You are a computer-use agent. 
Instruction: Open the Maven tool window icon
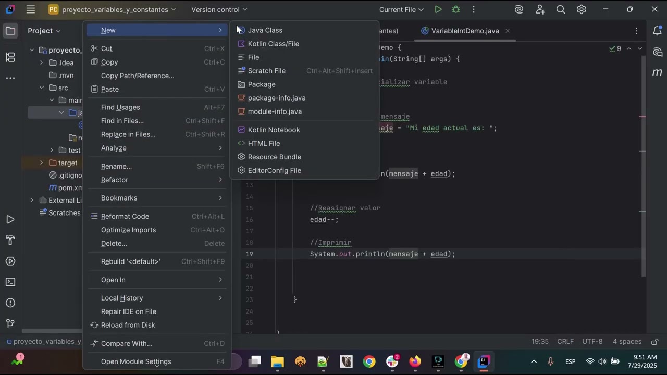point(657,72)
